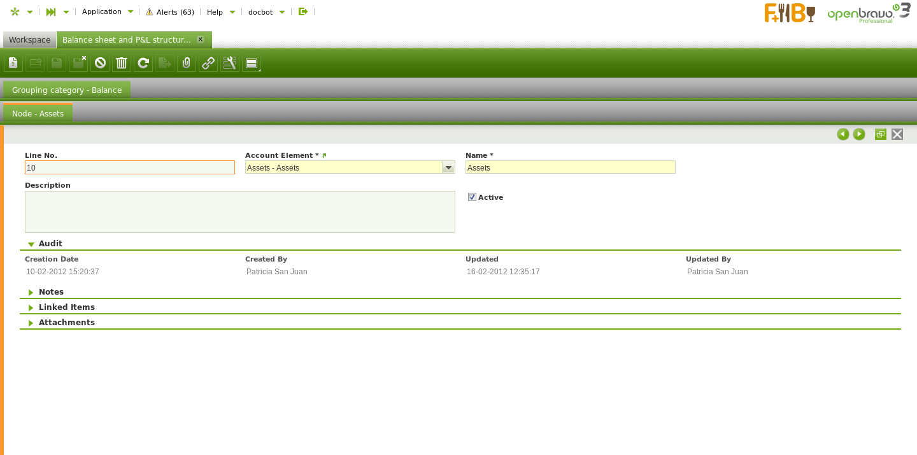This screenshot has width=917, height=455.
Task: Expand the Notes section
Action: 31,292
